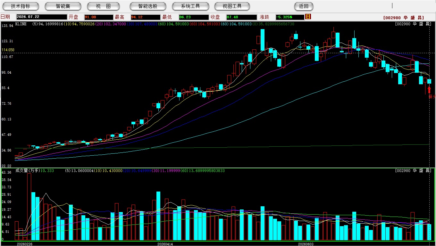
Task: Click the 系统工具 button
Action: 190,6
